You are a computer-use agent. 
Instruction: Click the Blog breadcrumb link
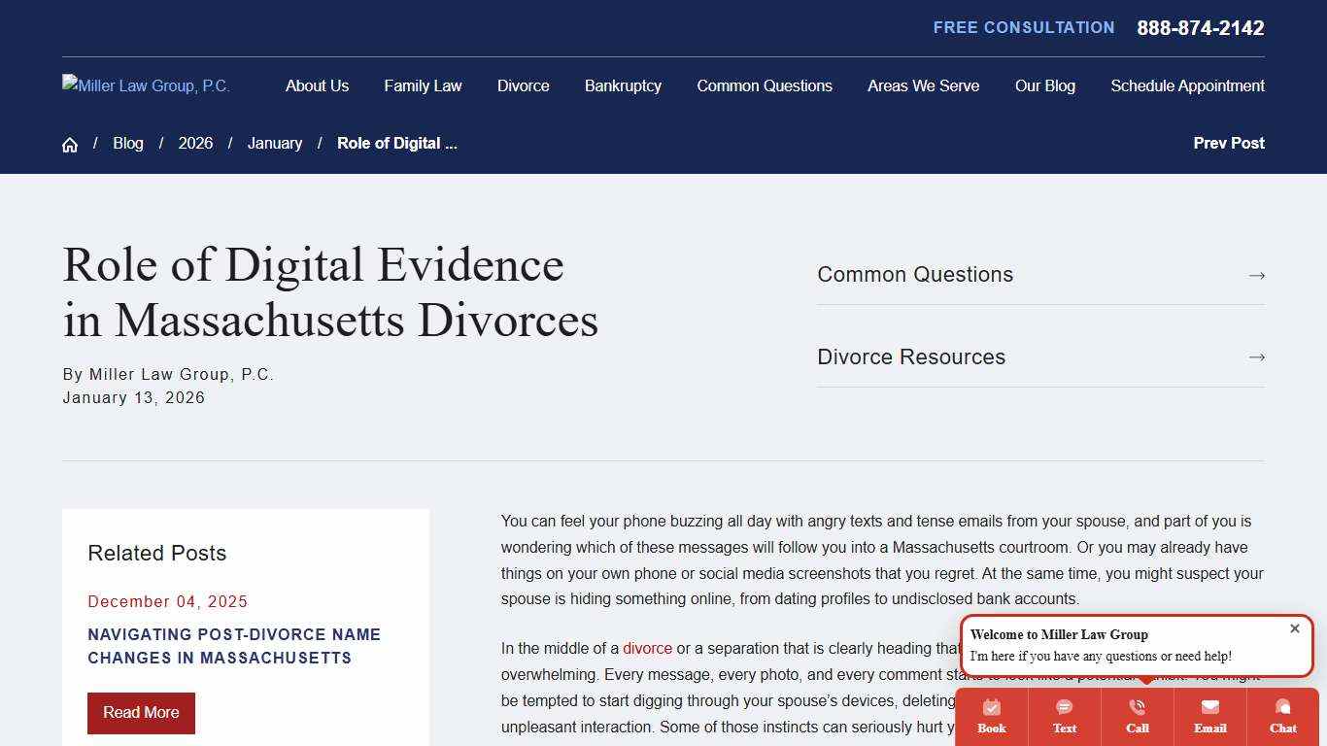pos(128,143)
